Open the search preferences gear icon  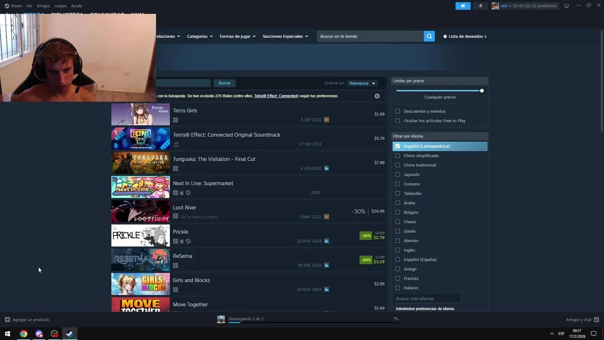coord(377,96)
